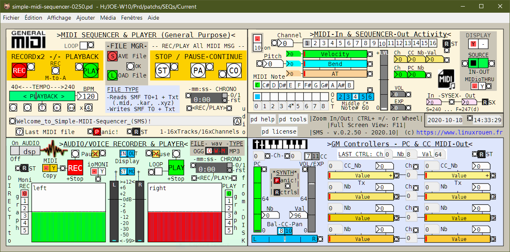Screen dimensions: 510x252
Task: Open the pd tools box
Action: pos(293,119)
